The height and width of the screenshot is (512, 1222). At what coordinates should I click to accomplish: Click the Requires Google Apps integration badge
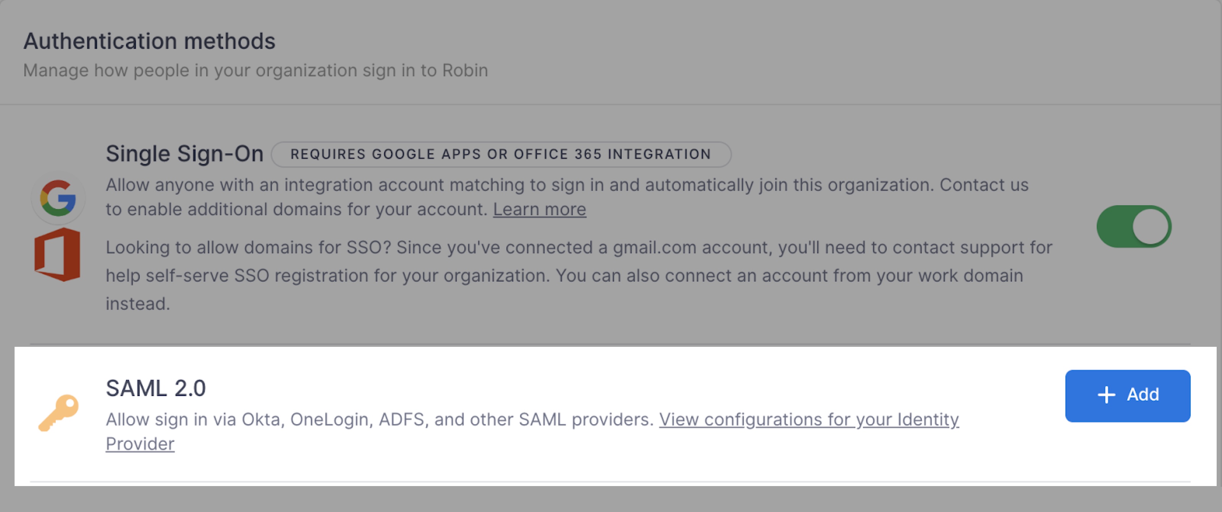501,154
